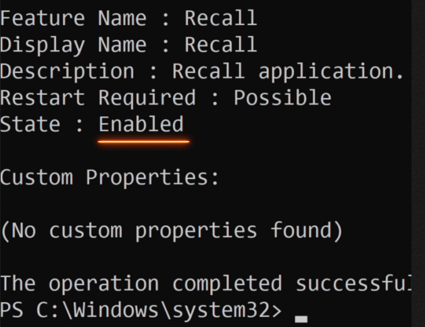425x327 pixels.
Task: Click the vertical scrollbar on the right edge
Action: [418, 163]
